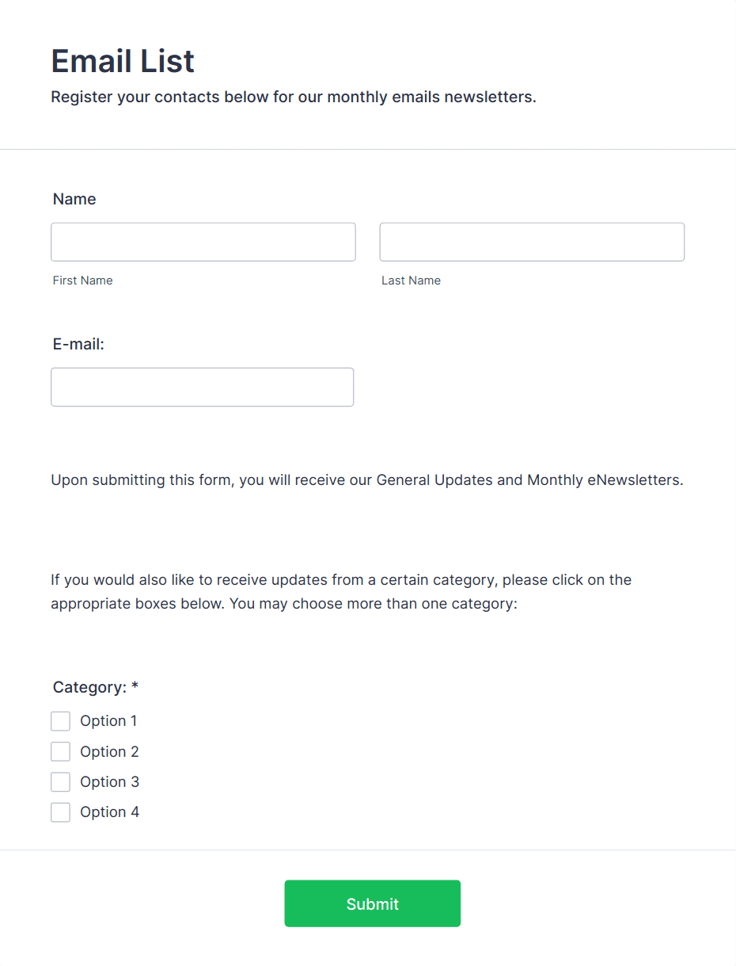The image size is (736, 966).
Task: Click inside the Last Name field
Action: click(x=531, y=242)
